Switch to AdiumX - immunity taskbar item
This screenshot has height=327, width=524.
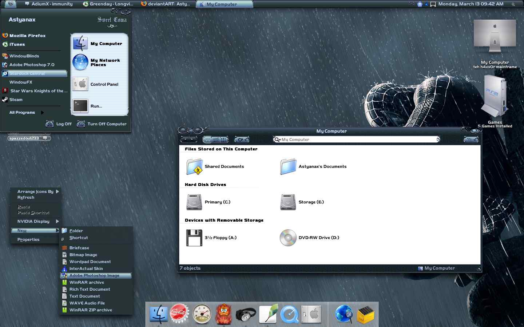pos(49,4)
